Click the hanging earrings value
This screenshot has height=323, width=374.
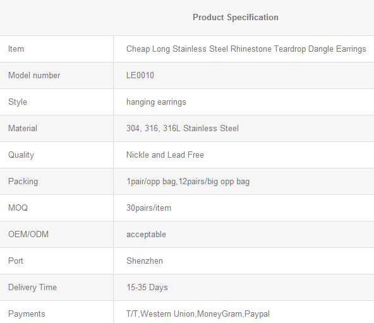(x=156, y=102)
